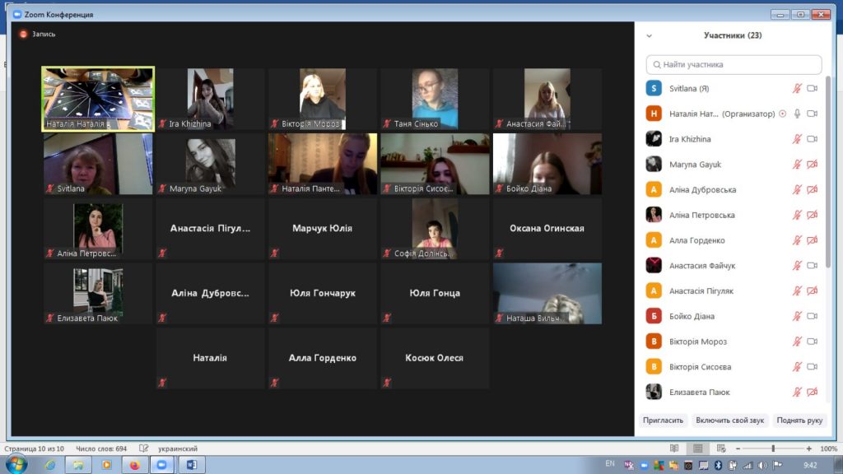Click украинский language in Word status bar
Screen dimensions: 843x474
click(x=178, y=448)
